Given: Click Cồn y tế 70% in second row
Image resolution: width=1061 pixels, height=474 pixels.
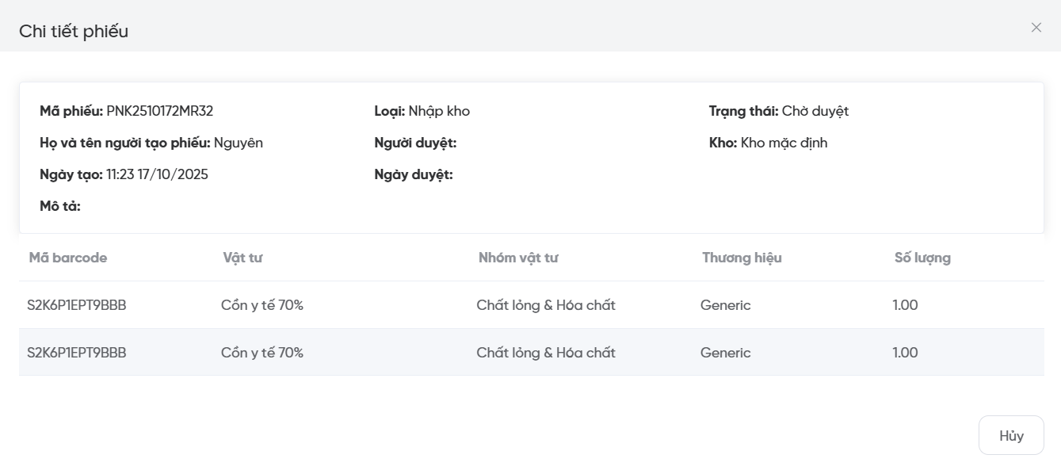Looking at the screenshot, I should 262,353.
